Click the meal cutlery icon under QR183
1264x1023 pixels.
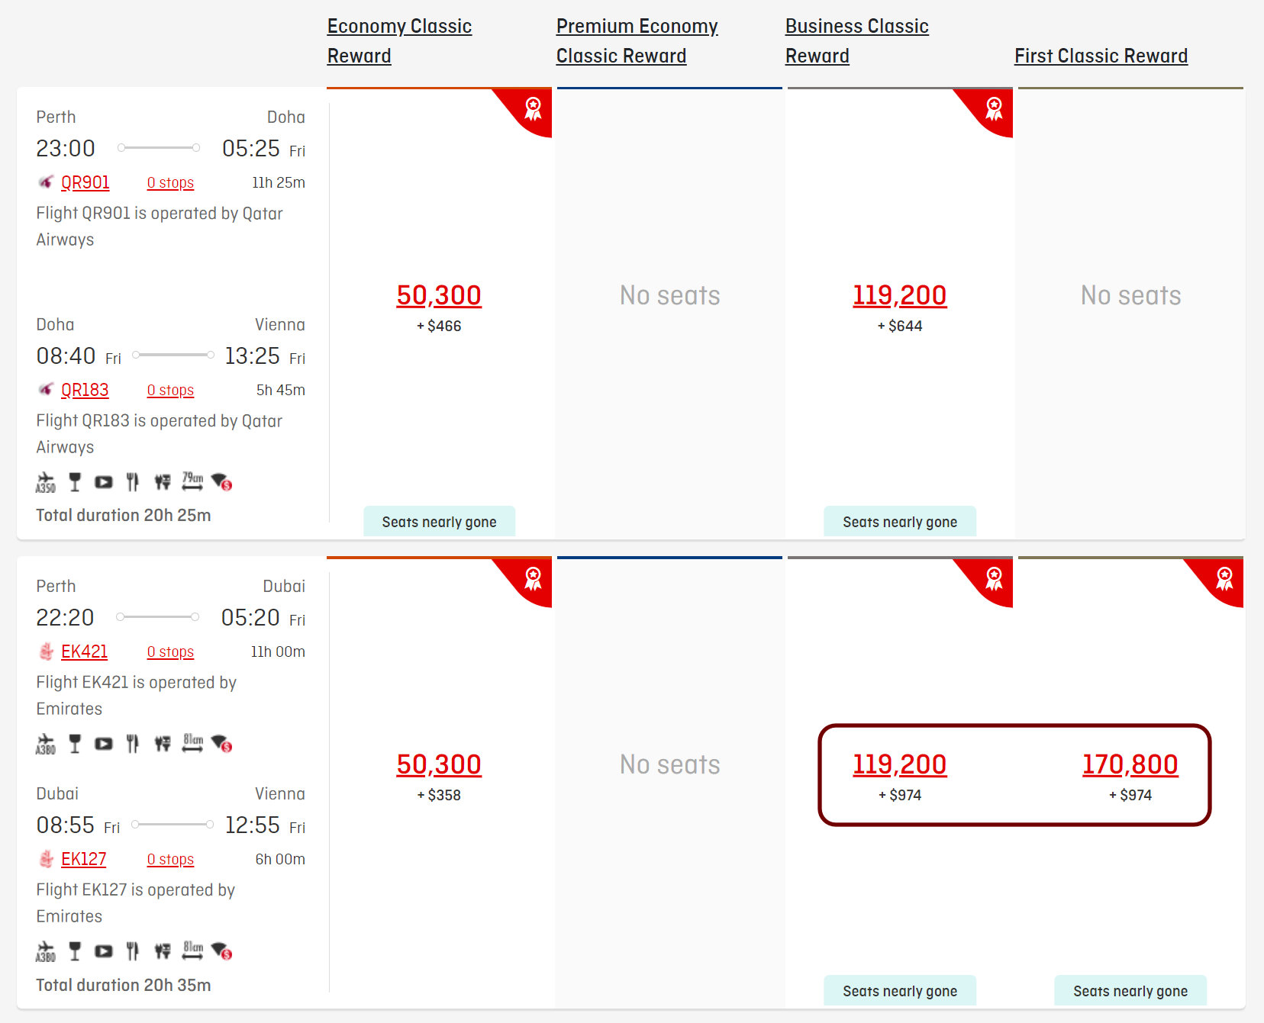pos(133,482)
